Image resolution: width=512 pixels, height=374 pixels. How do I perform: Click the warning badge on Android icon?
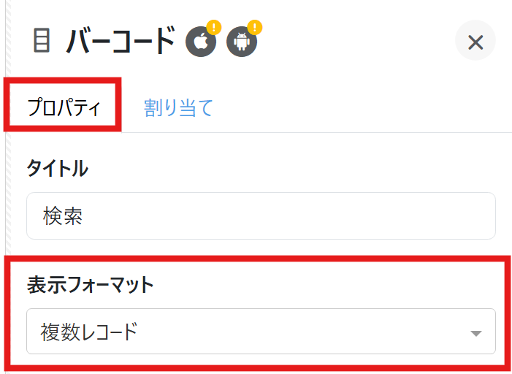[255, 28]
